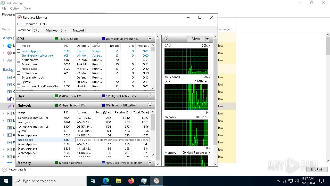Collapse the graphs pane with arrow button
The image size is (330, 186).
pyautogui.click(x=167, y=39)
